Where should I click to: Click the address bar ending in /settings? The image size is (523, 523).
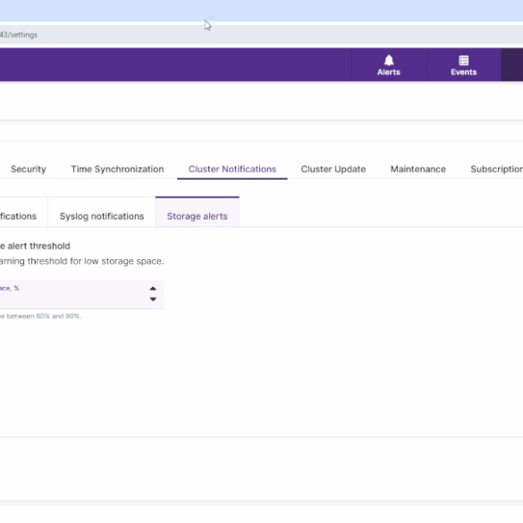pyautogui.click(x=261, y=35)
